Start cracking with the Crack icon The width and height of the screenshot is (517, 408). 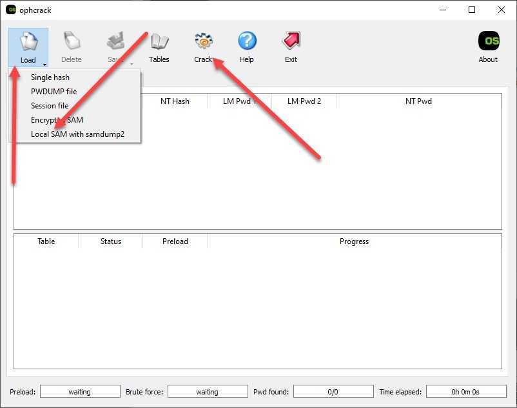pos(204,41)
